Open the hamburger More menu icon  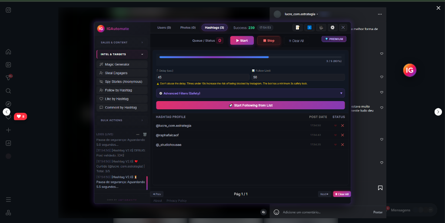pyautogui.click(x=9, y=200)
